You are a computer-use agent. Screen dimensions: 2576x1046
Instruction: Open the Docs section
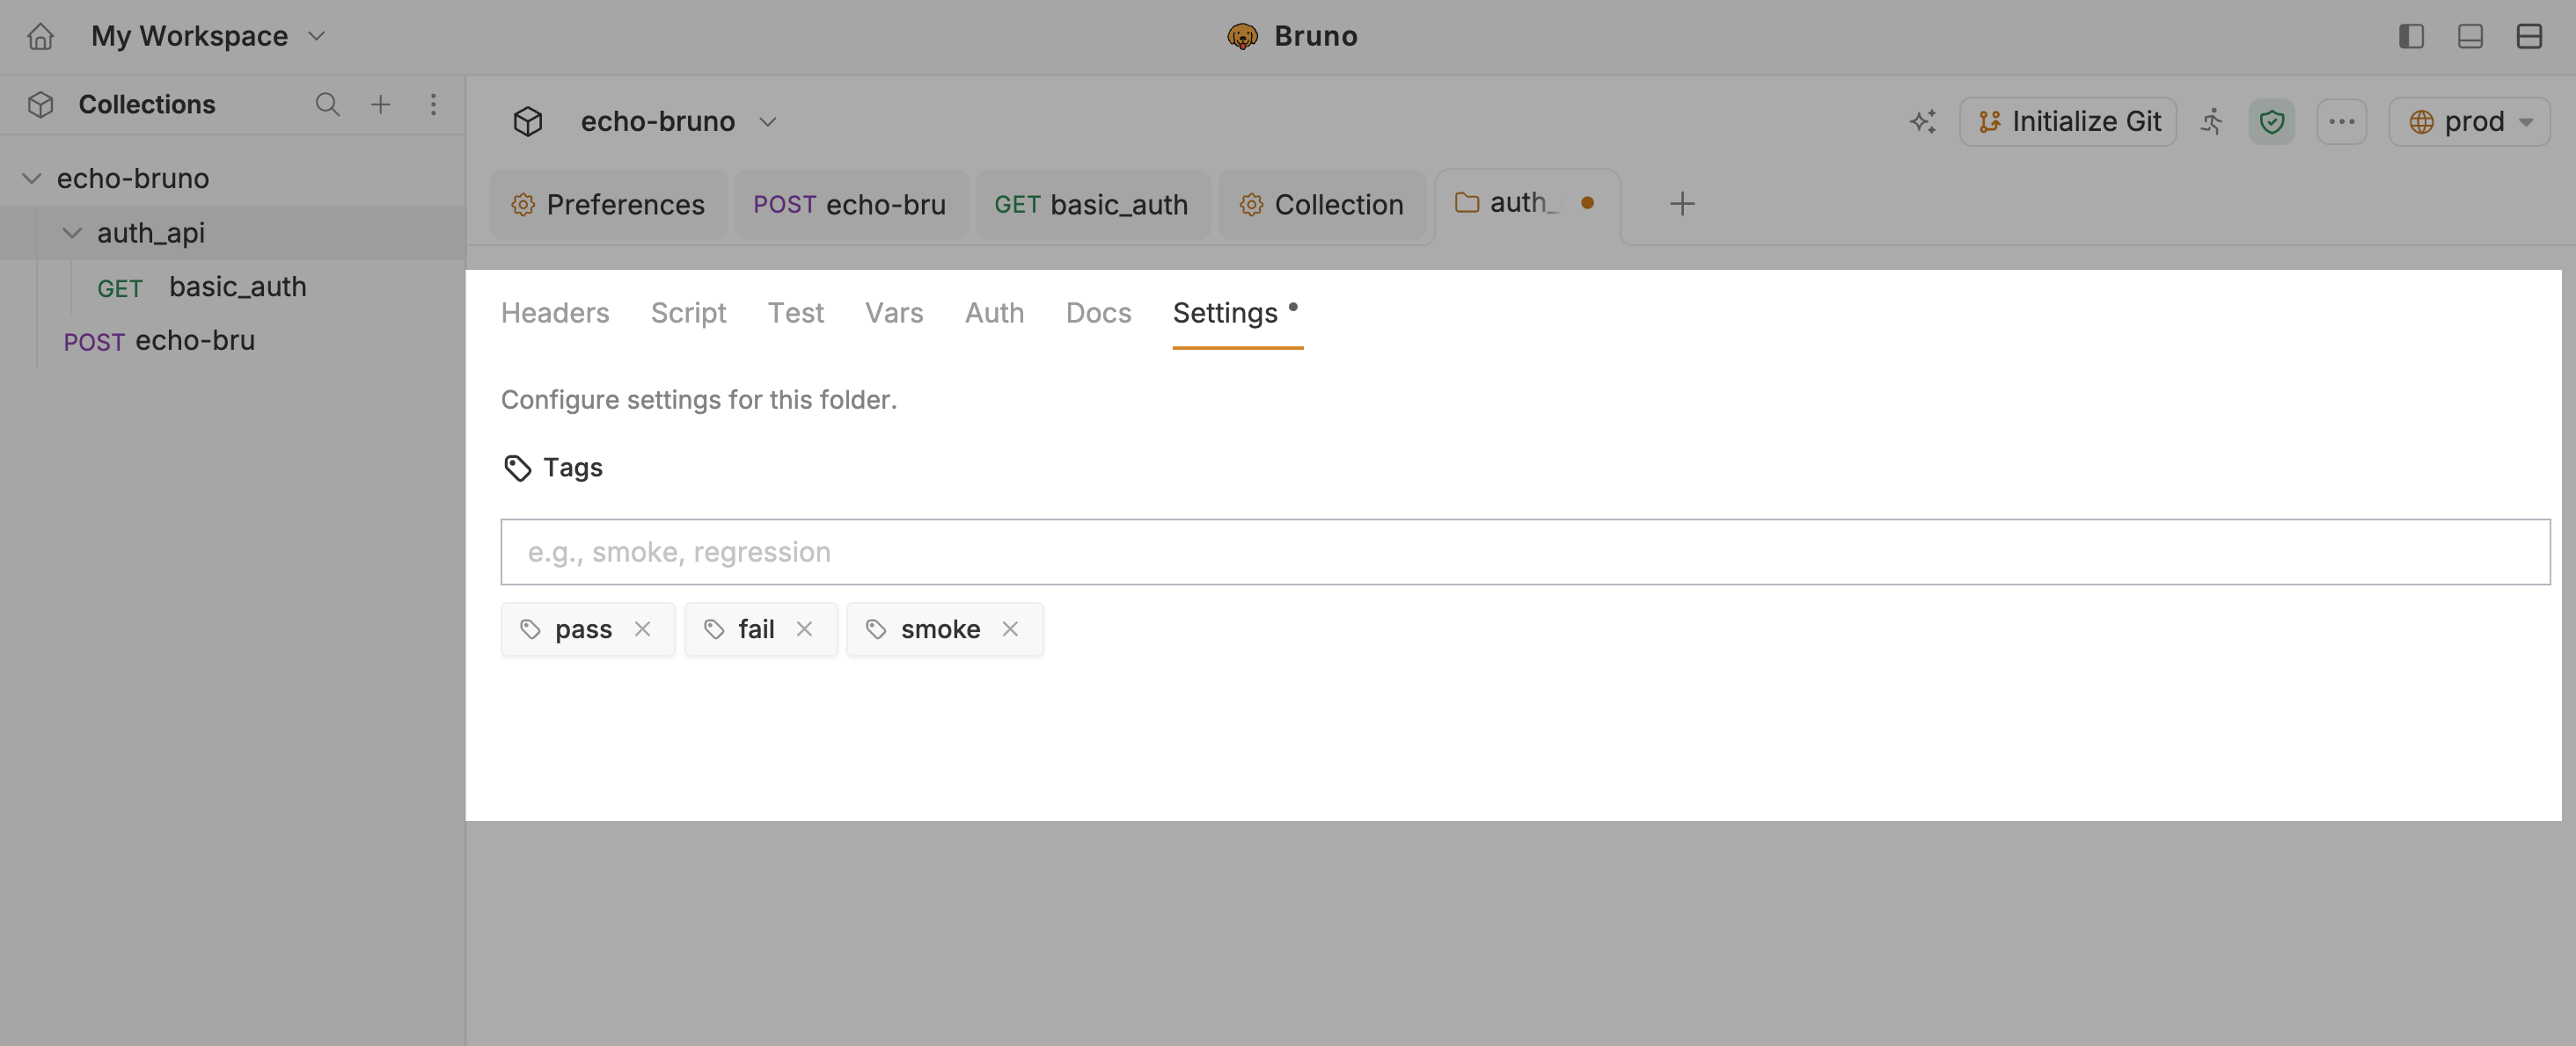pos(1099,313)
